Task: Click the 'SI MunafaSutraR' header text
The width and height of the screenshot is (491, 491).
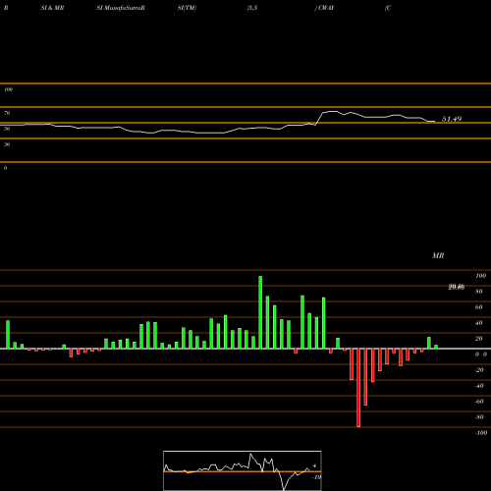Action: 121,8
